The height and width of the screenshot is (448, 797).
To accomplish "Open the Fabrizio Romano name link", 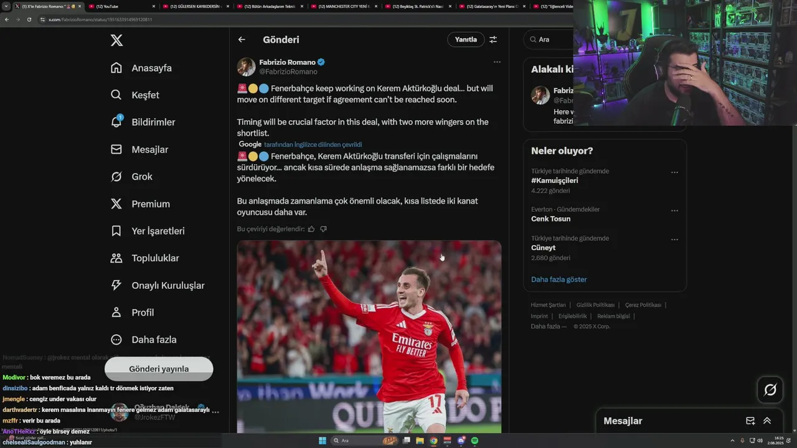I will click(287, 62).
